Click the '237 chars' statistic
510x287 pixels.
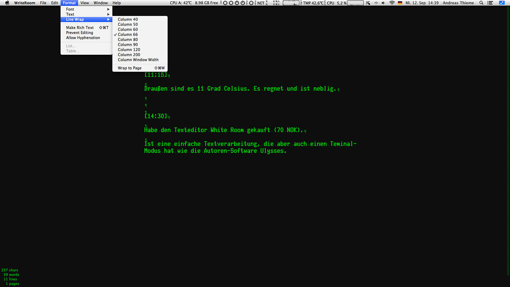pos(10,270)
